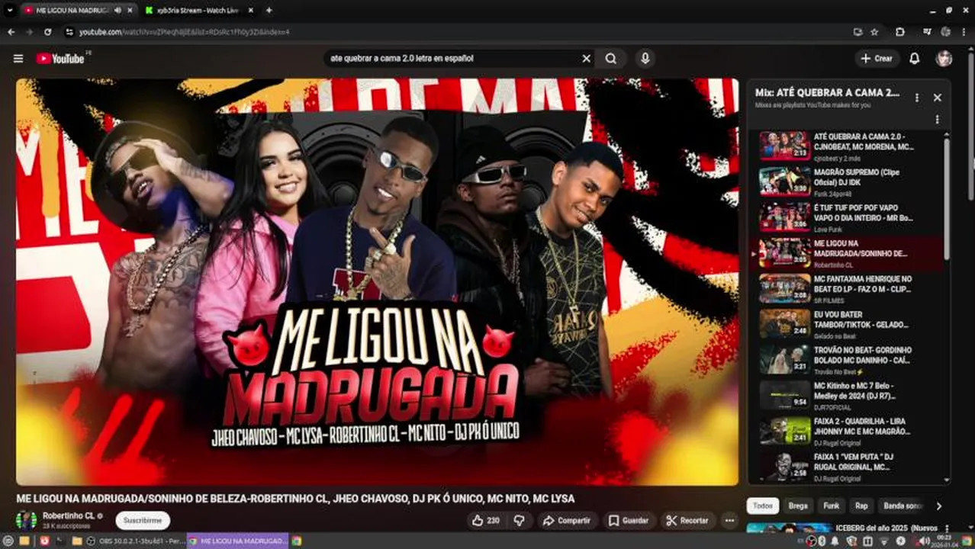Click the Suscribirme button

point(143,521)
